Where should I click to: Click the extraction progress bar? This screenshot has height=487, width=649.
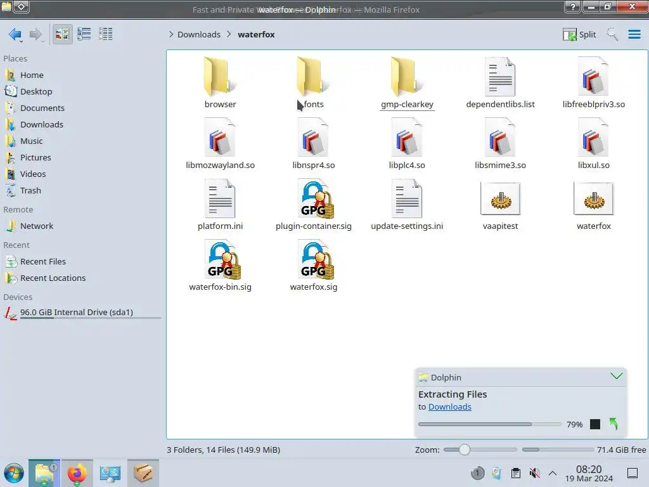tap(490, 424)
